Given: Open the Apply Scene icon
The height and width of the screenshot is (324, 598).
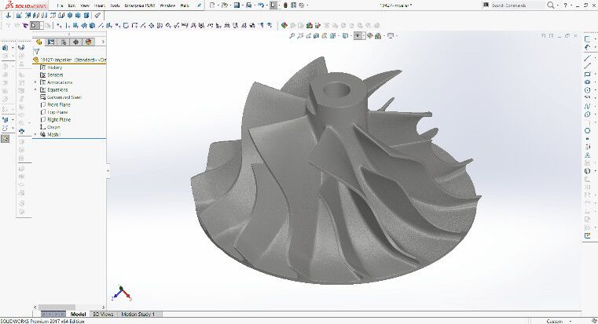Looking at the screenshot, I should 378,36.
